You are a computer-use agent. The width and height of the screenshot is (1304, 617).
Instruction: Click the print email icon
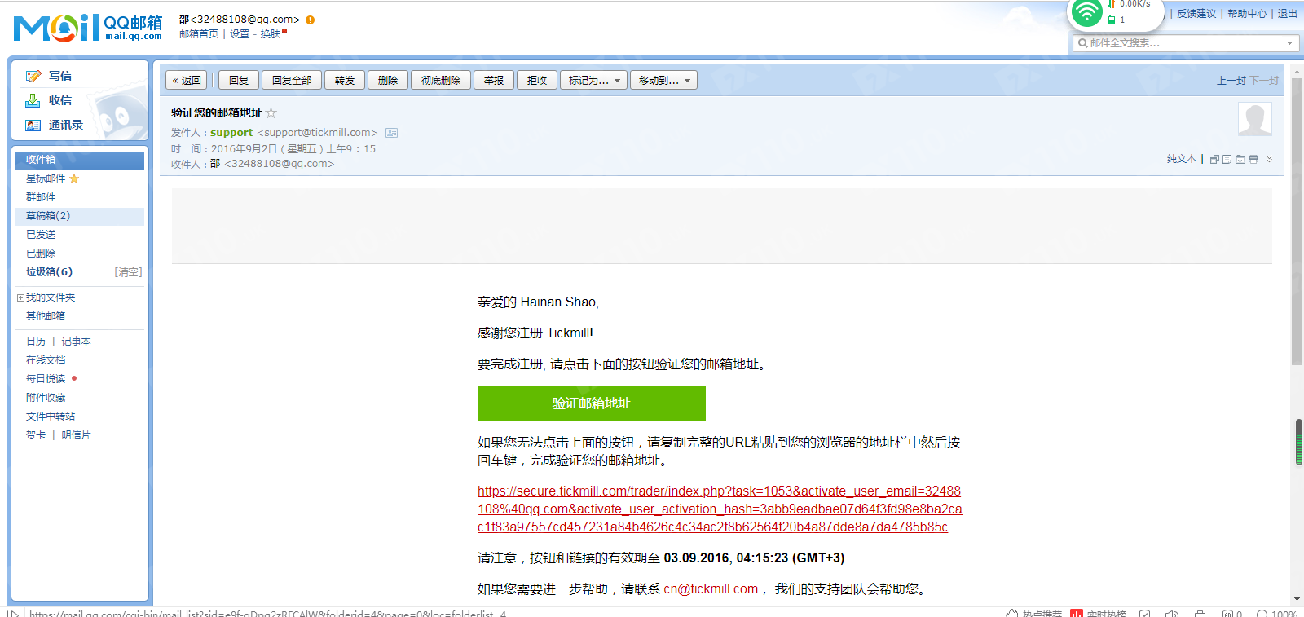(1253, 160)
